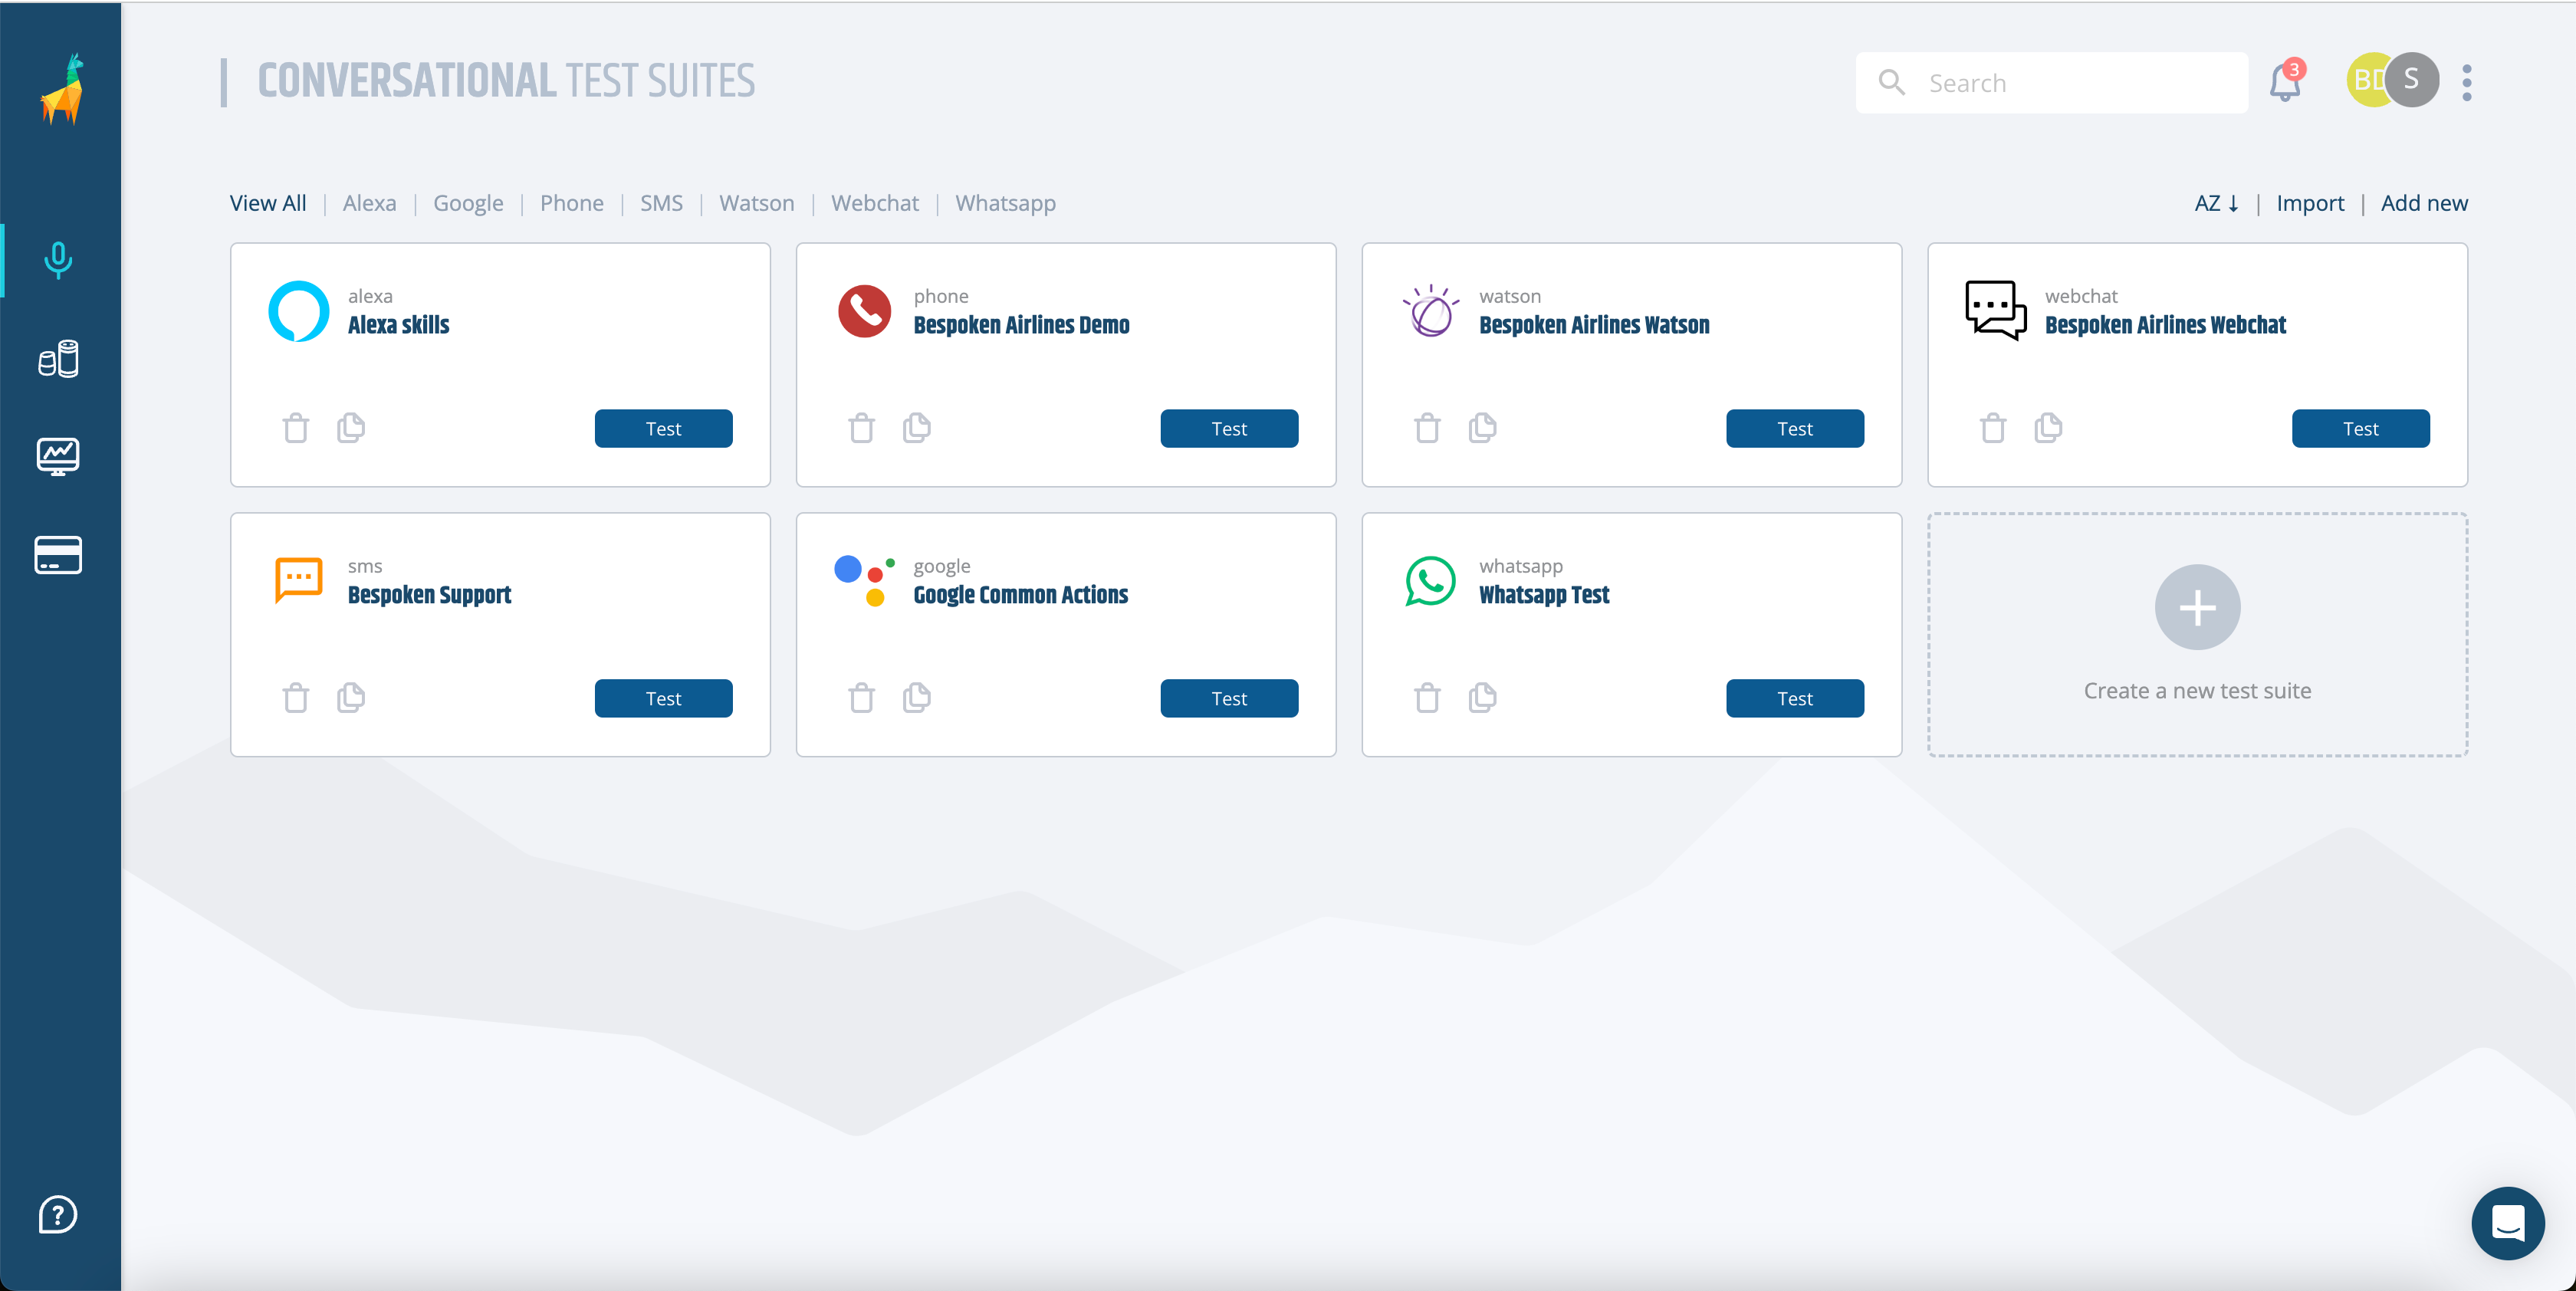Click the Watson logo icon
This screenshot has height=1291, width=2576.
[1431, 311]
